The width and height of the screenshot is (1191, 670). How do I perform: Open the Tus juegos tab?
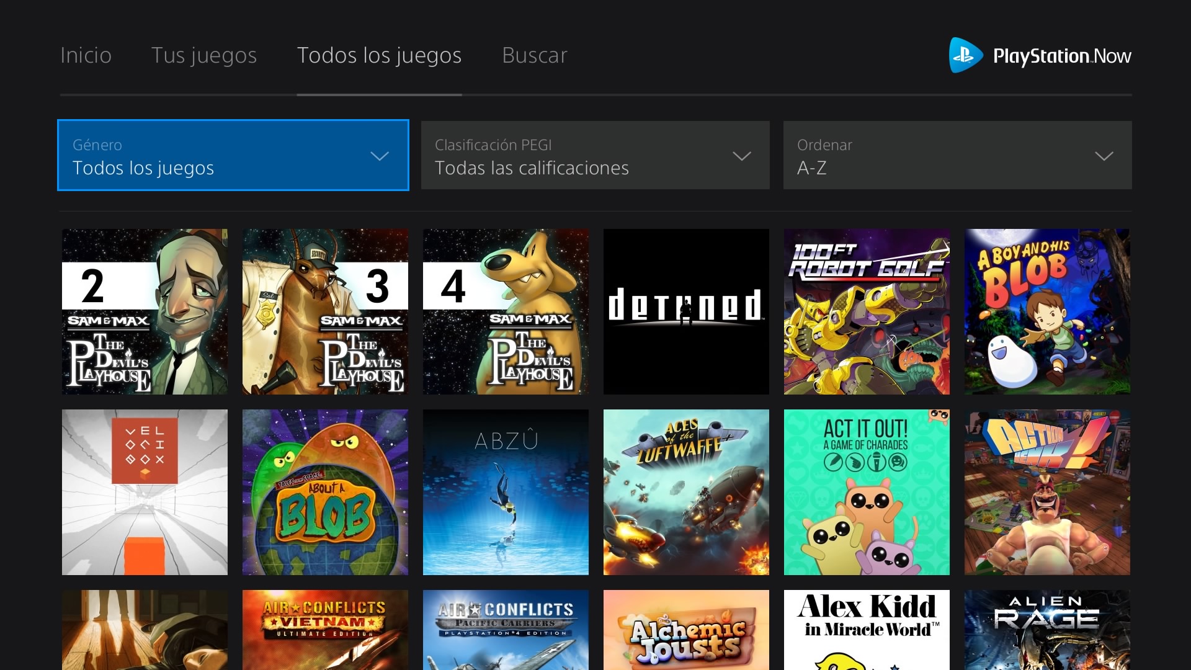tap(204, 55)
